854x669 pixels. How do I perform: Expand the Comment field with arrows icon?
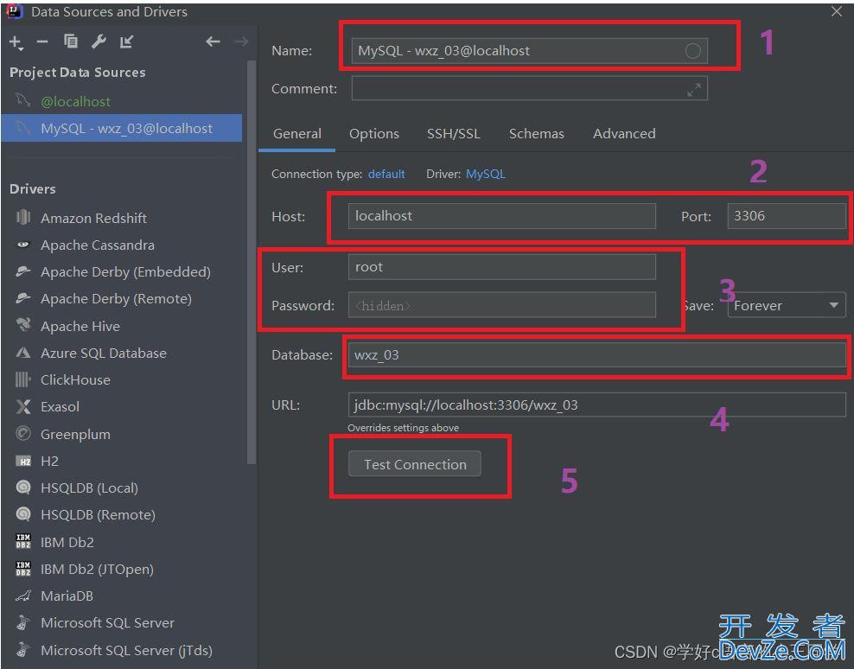click(x=693, y=90)
